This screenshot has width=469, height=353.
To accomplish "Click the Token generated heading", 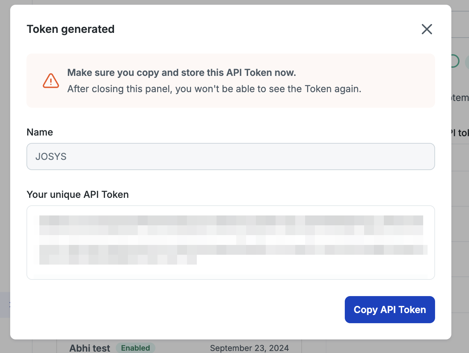I will 71,29.
